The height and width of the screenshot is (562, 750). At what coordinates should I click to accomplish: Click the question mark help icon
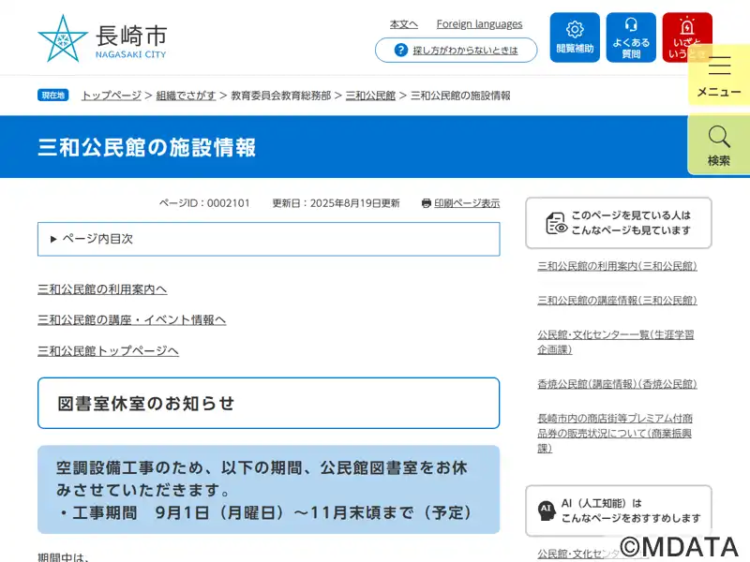pyautogui.click(x=401, y=50)
